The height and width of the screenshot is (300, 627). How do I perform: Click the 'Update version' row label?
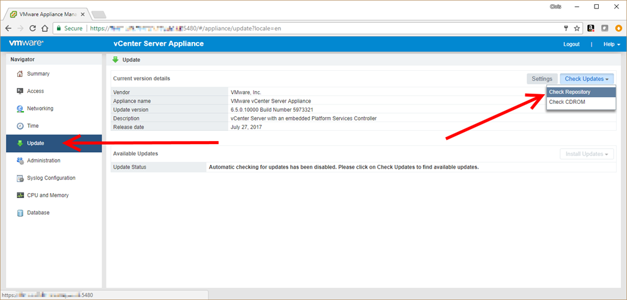pyautogui.click(x=131, y=110)
